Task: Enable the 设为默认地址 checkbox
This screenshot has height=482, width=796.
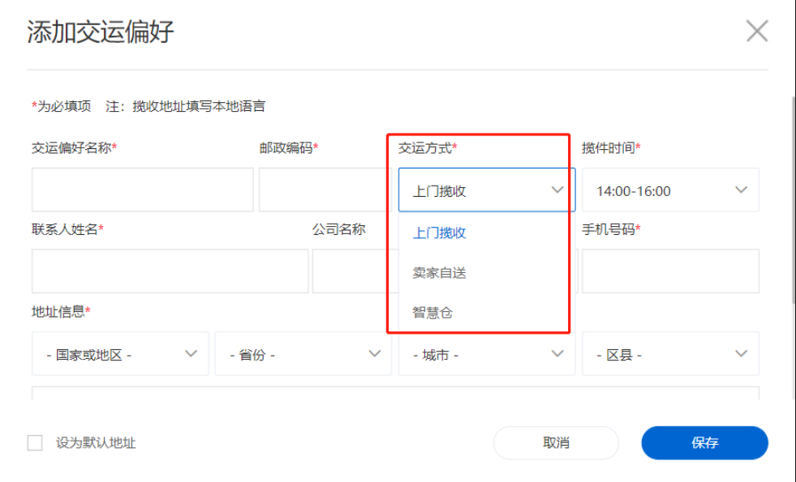Action: click(x=35, y=442)
